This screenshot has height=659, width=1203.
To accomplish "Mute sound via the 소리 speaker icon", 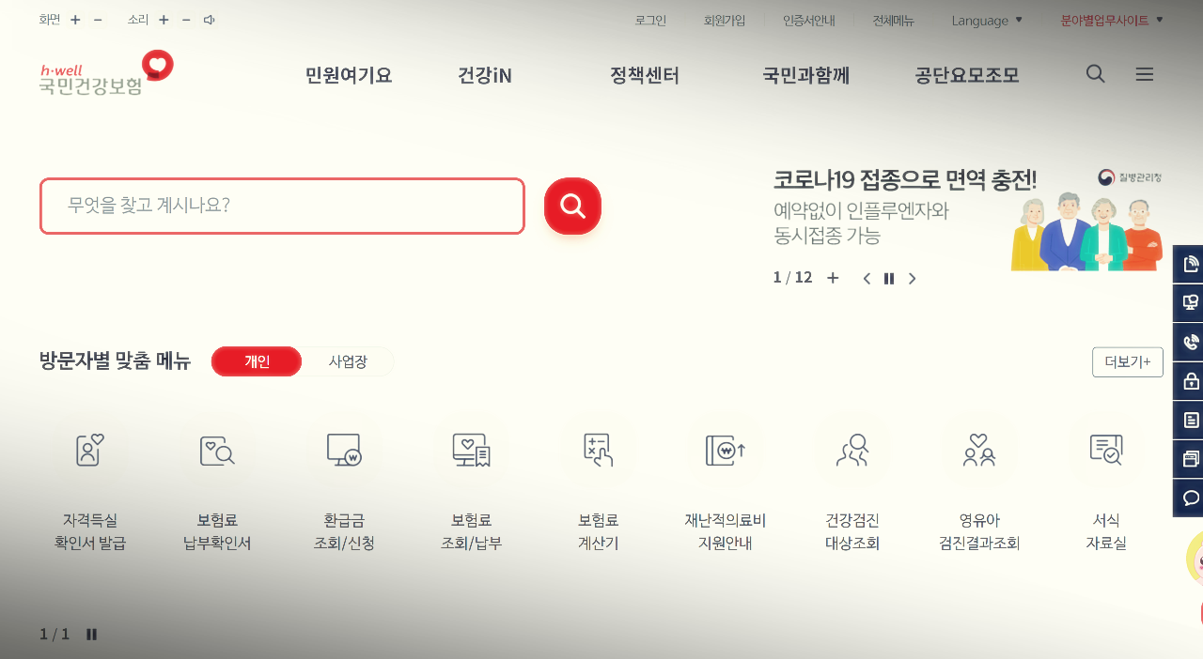I will coord(209,19).
